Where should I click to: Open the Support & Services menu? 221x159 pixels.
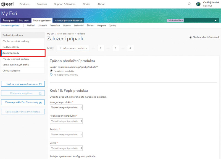tap(65, 4)
